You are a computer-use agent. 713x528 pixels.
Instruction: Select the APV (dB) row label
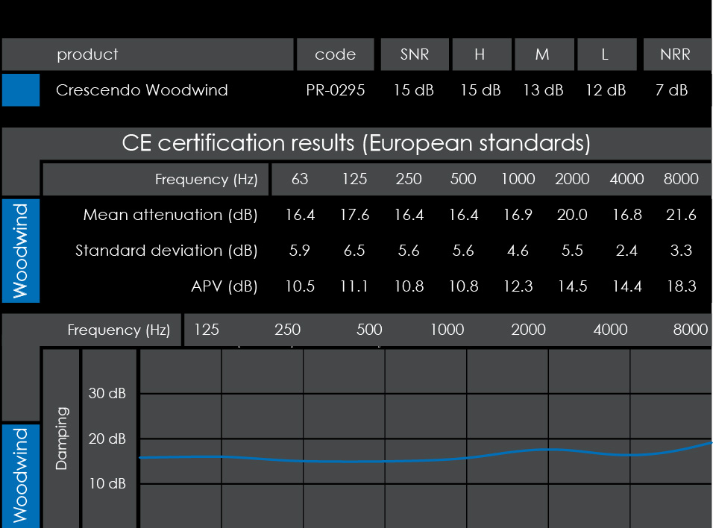[x=224, y=286]
